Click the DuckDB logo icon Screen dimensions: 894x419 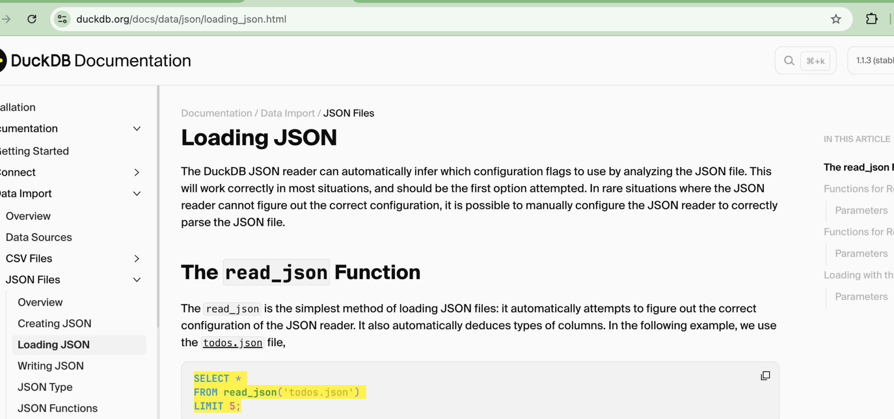pyautogui.click(x=2, y=61)
